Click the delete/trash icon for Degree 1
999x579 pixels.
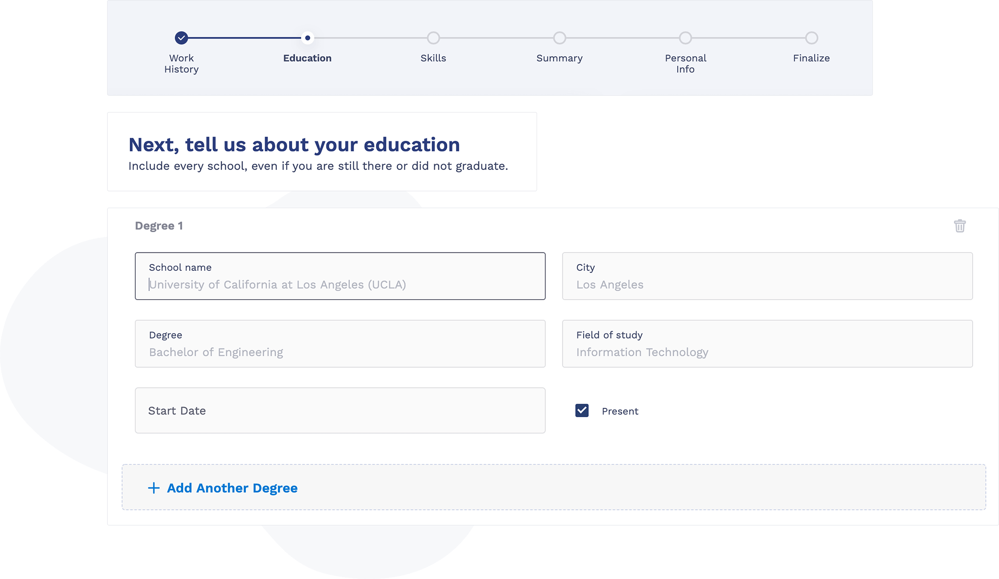pos(959,226)
